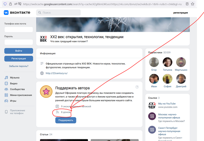Image resolution: width=204 pixels, height=141 pixels.
Task: Click the VK logo icon
Action: point(6,13)
